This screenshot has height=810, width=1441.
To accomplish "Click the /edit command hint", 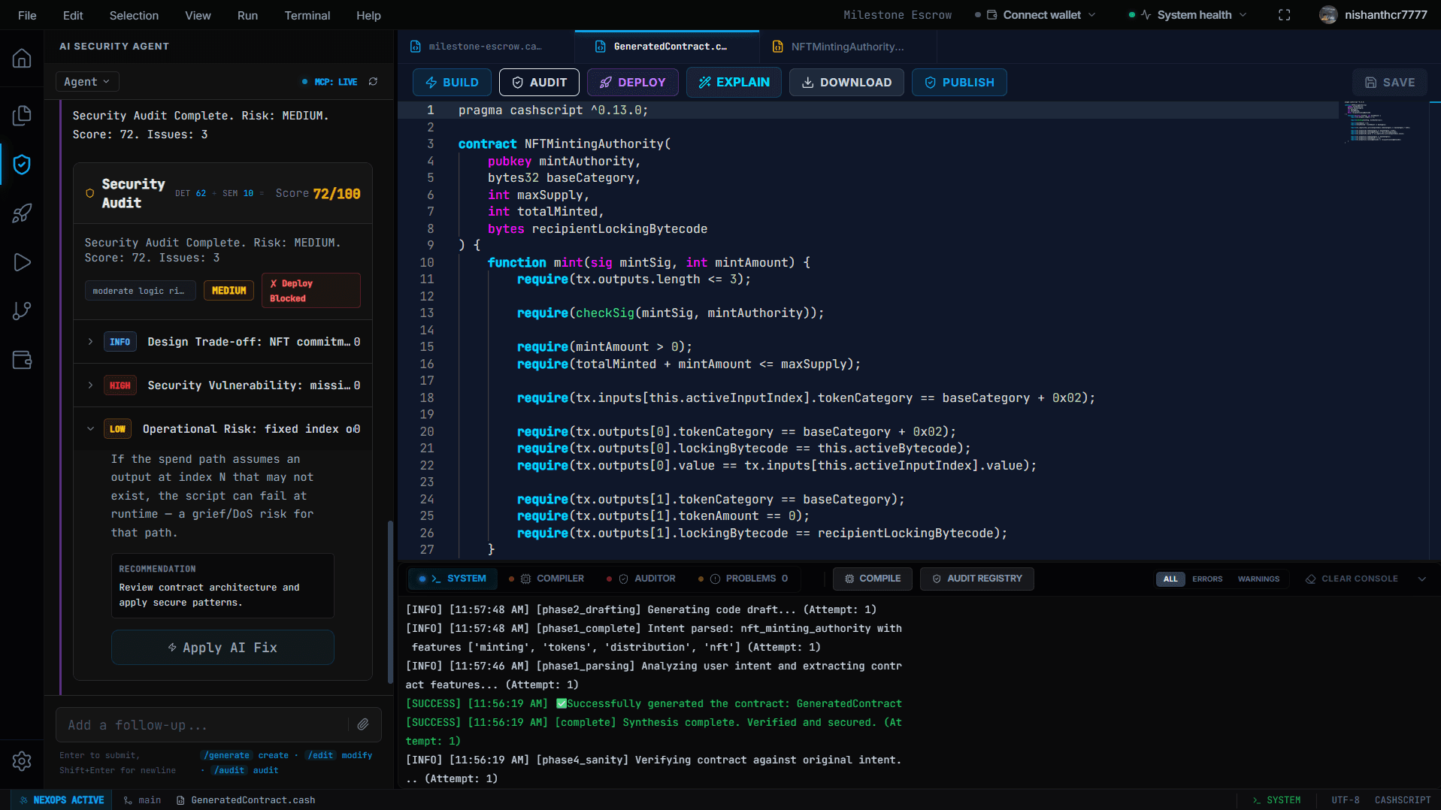I will click(x=321, y=755).
